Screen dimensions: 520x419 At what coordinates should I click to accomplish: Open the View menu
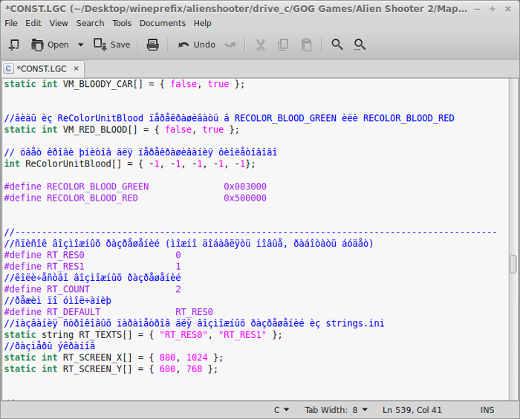point(59,23)
